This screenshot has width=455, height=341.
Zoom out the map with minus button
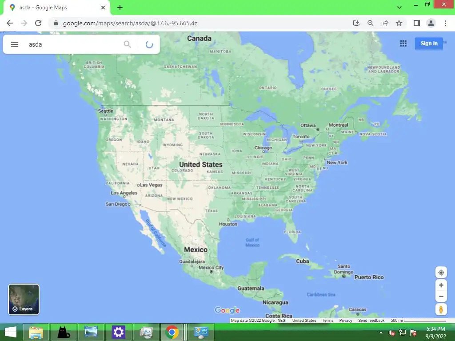(x=441, y=296)
